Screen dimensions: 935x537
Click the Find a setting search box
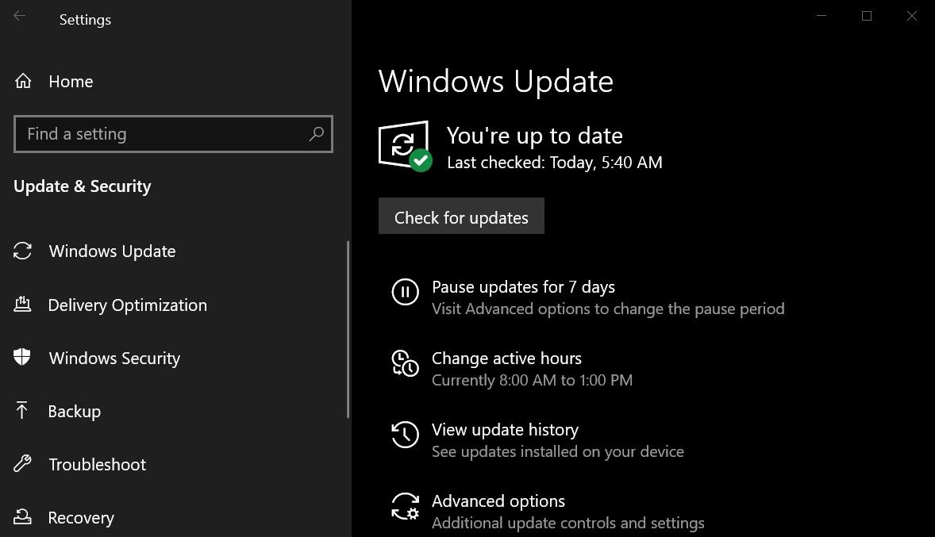coord(173,134)
